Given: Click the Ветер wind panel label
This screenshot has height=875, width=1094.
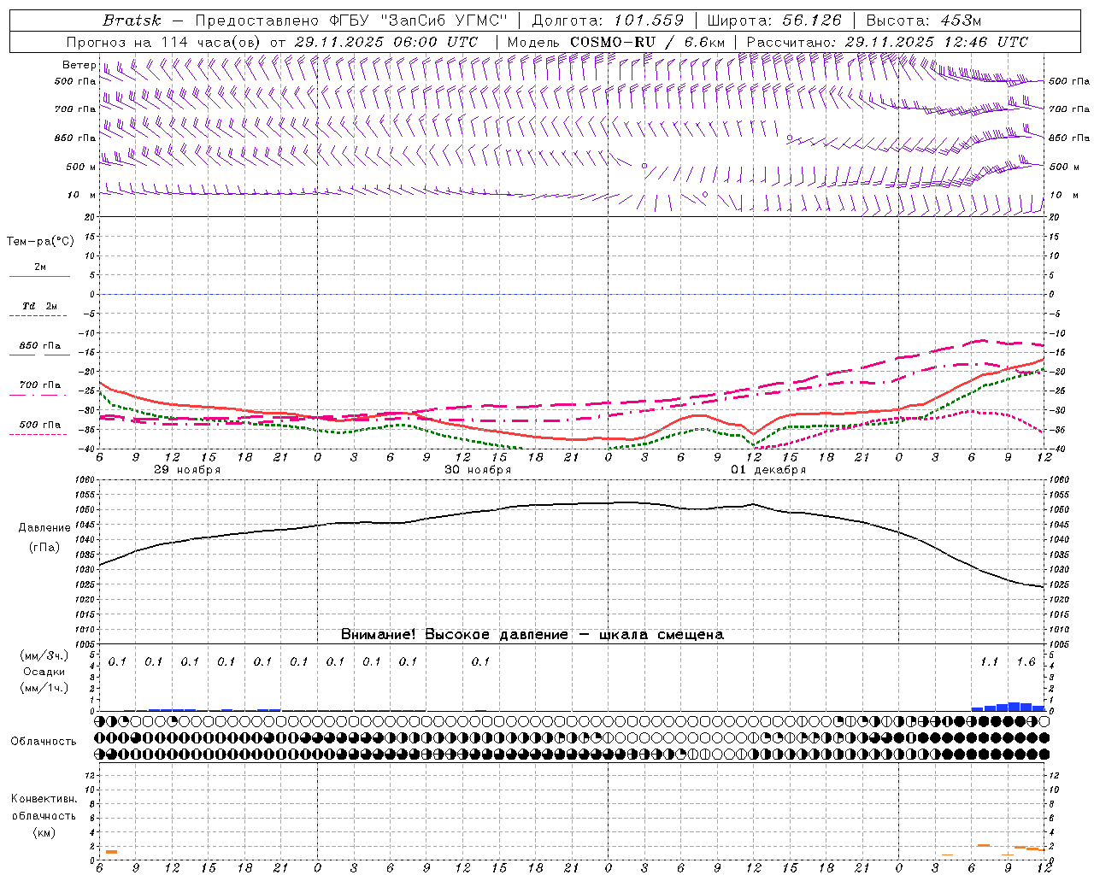Looking at the screenshot, I should [79, 65].
